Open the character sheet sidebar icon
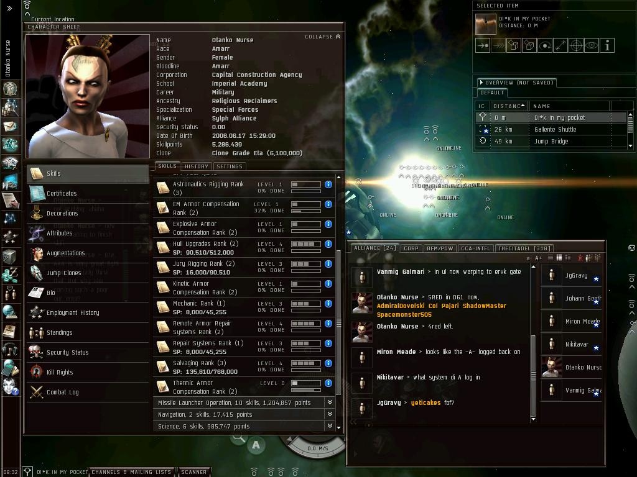637x477 pixels. point(10,88)
